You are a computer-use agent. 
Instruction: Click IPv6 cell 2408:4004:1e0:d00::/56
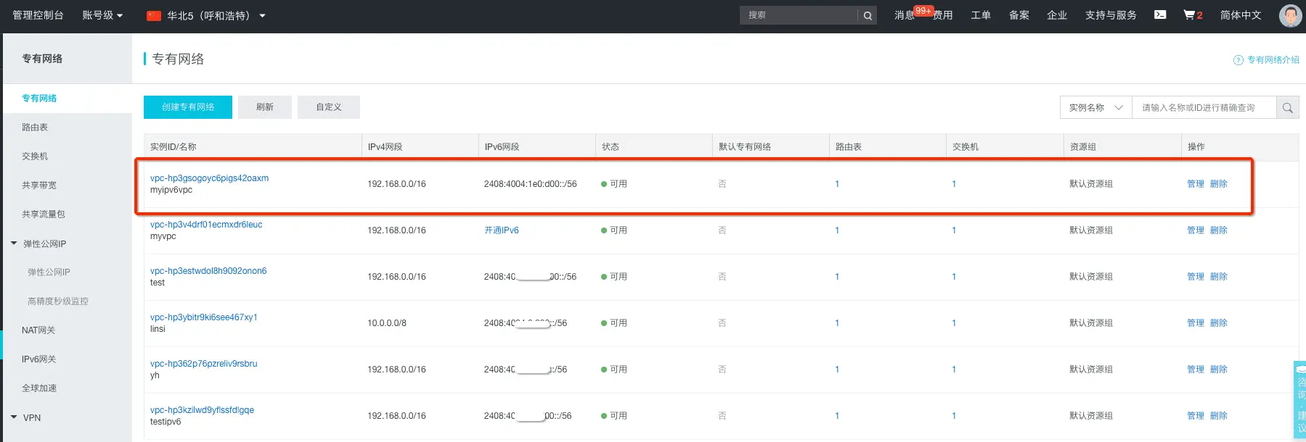(531, 184)
